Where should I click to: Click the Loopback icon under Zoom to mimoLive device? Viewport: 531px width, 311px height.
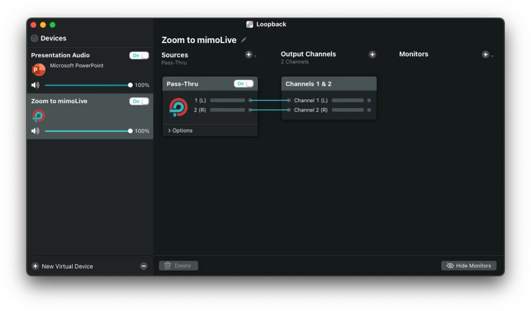pos(38,116)
